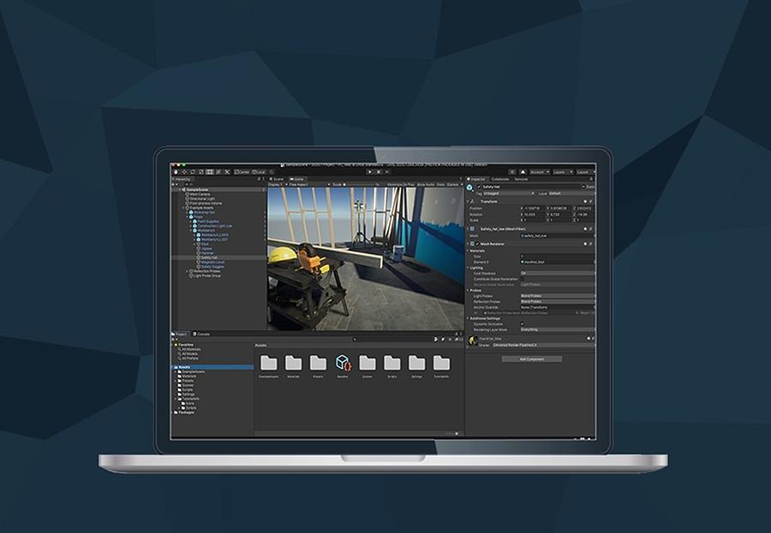The height and width of the screenshot is (533, 771).
Task: Select the Hand tool in the toolbar
Action: [x=176, y=172]
